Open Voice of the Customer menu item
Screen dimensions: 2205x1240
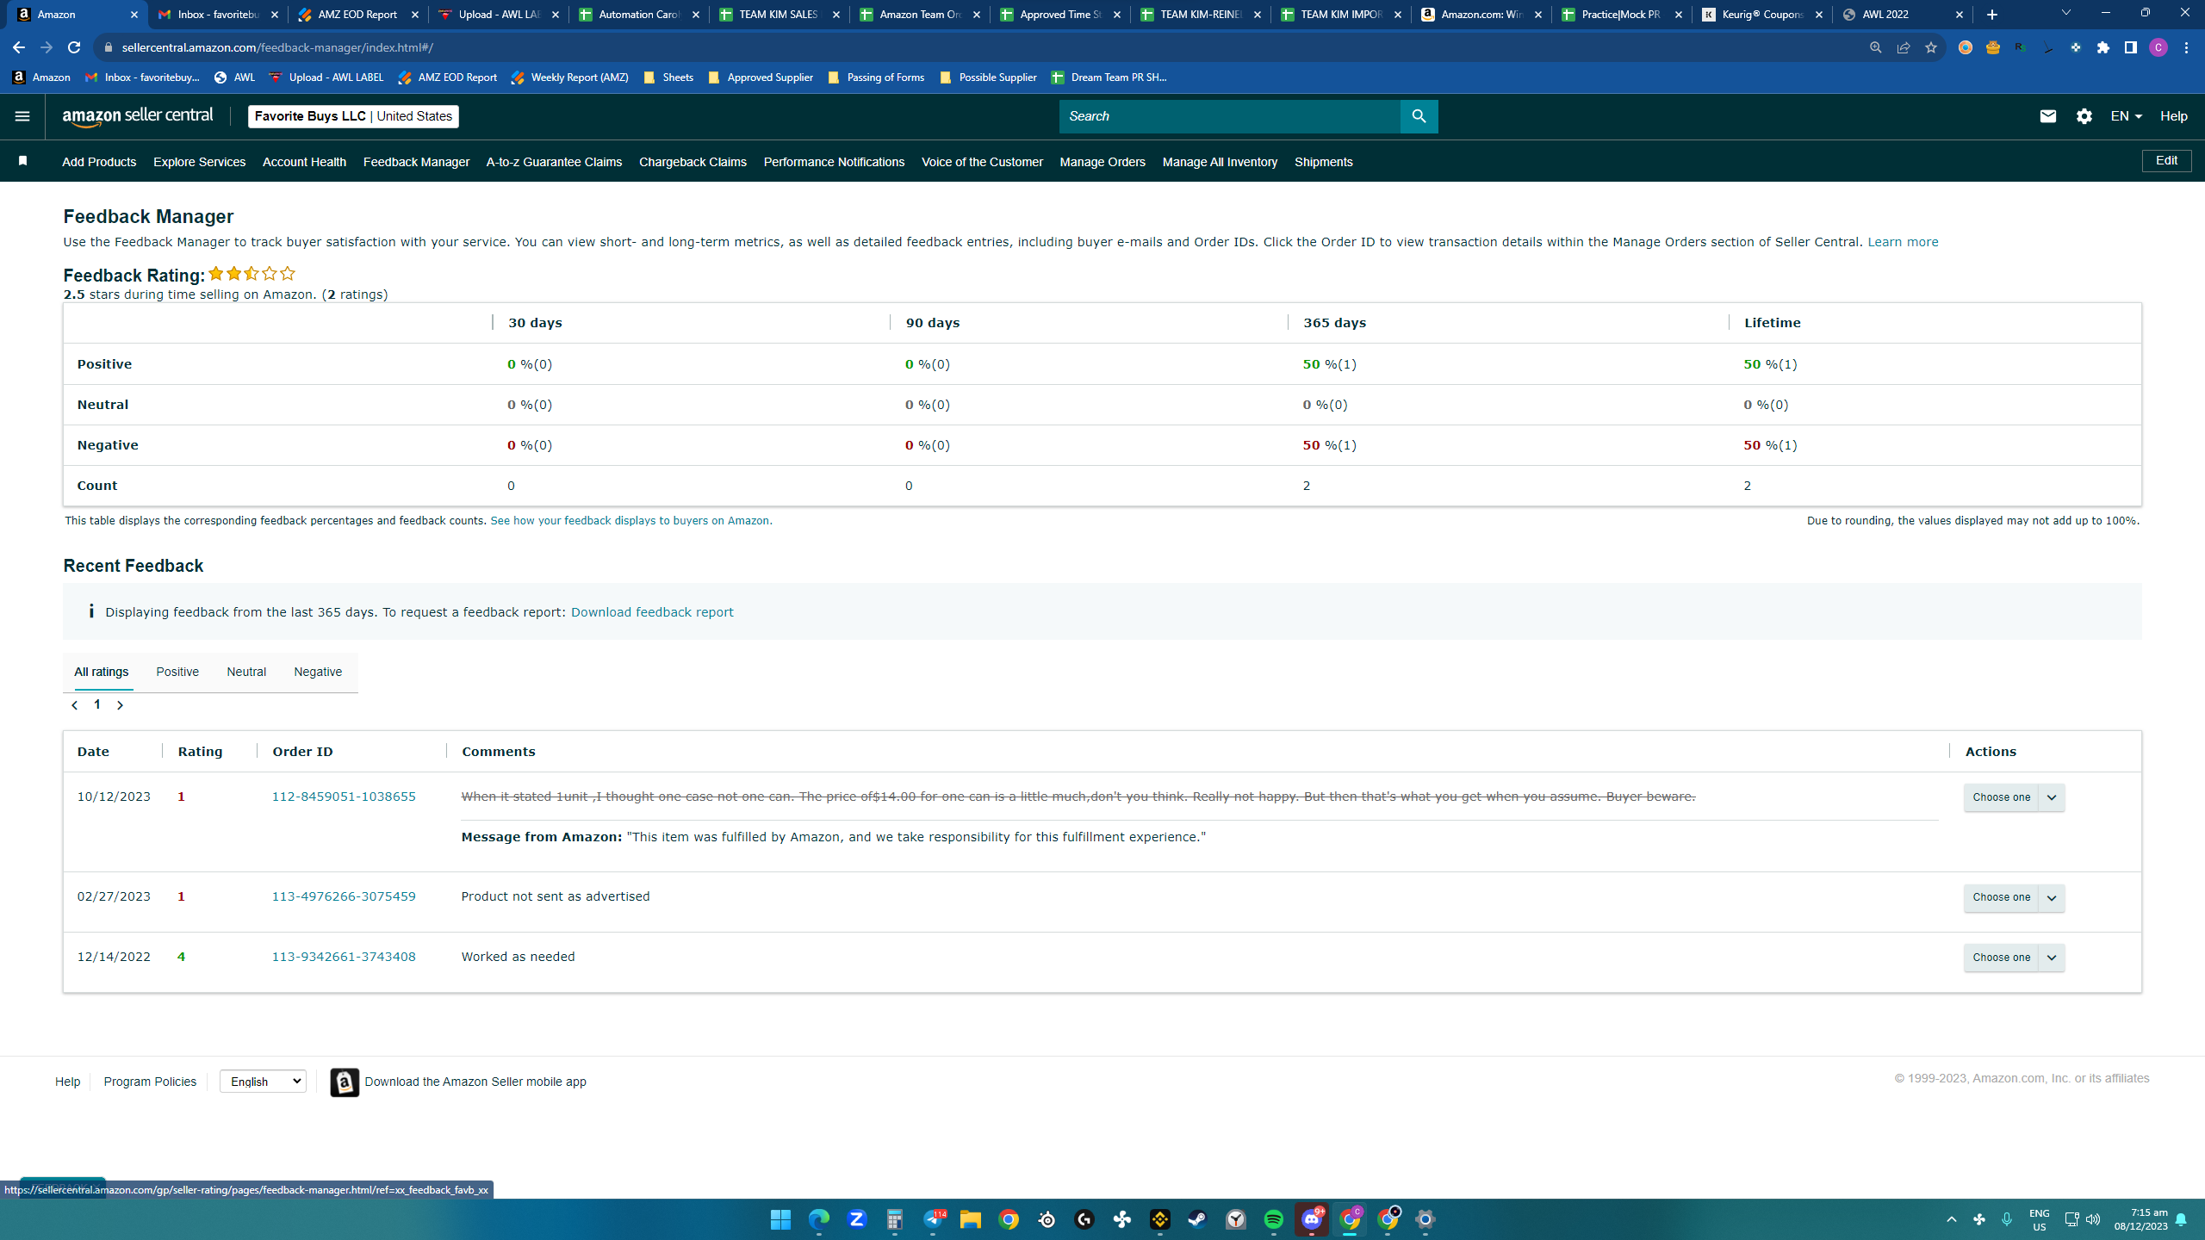(x=982, y=162)
